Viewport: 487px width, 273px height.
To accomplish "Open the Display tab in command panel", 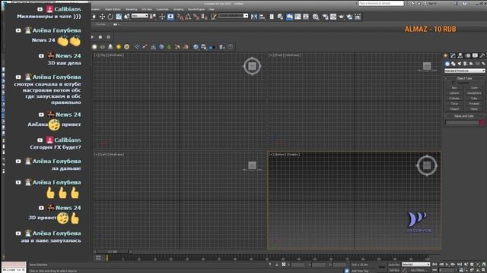I will (475, 55).
